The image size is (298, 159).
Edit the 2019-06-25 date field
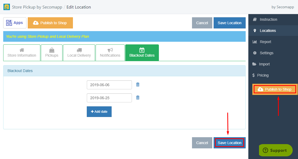click(x=109, y=98)
